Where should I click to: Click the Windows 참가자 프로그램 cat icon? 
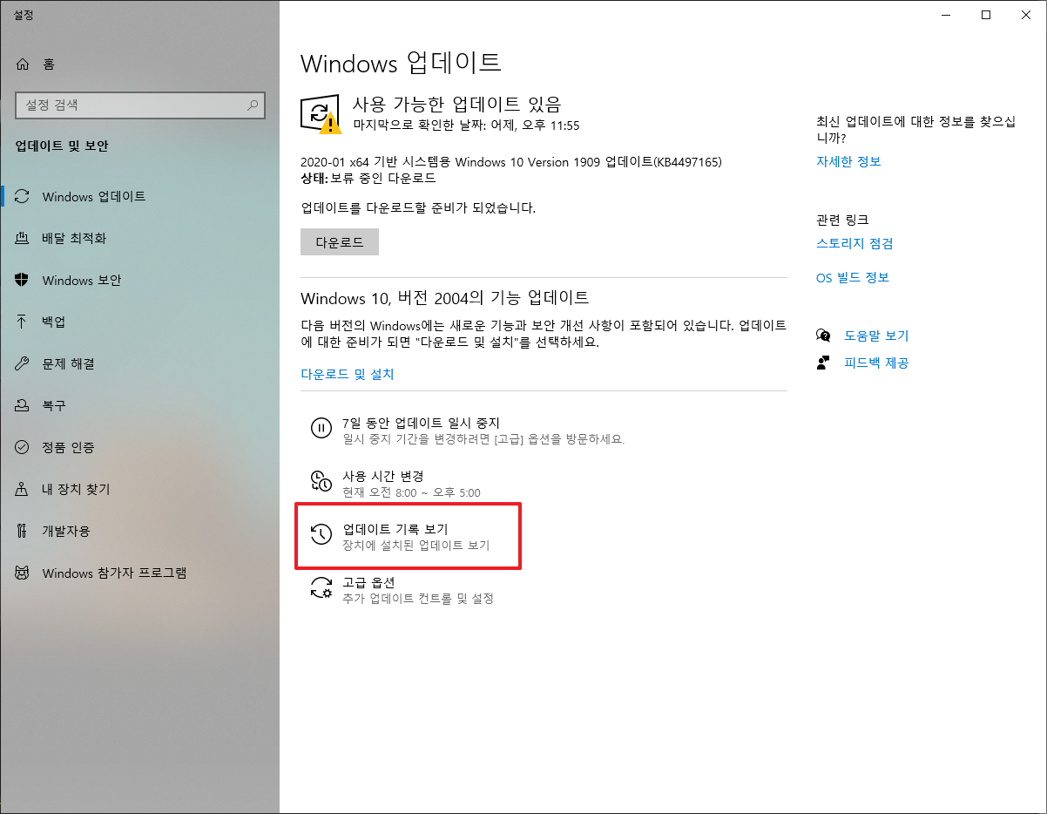pos(23,573)
